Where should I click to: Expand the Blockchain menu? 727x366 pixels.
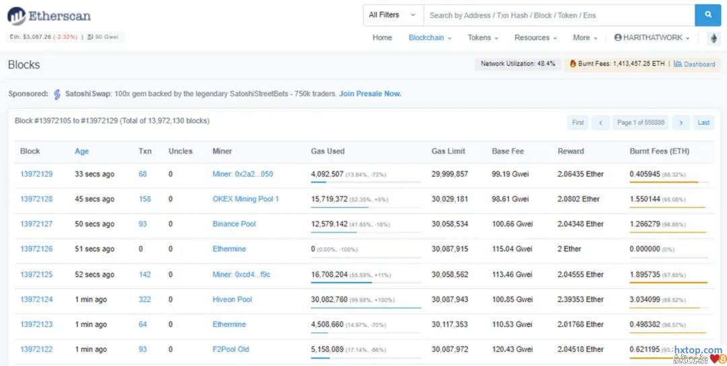coord(429,38)
